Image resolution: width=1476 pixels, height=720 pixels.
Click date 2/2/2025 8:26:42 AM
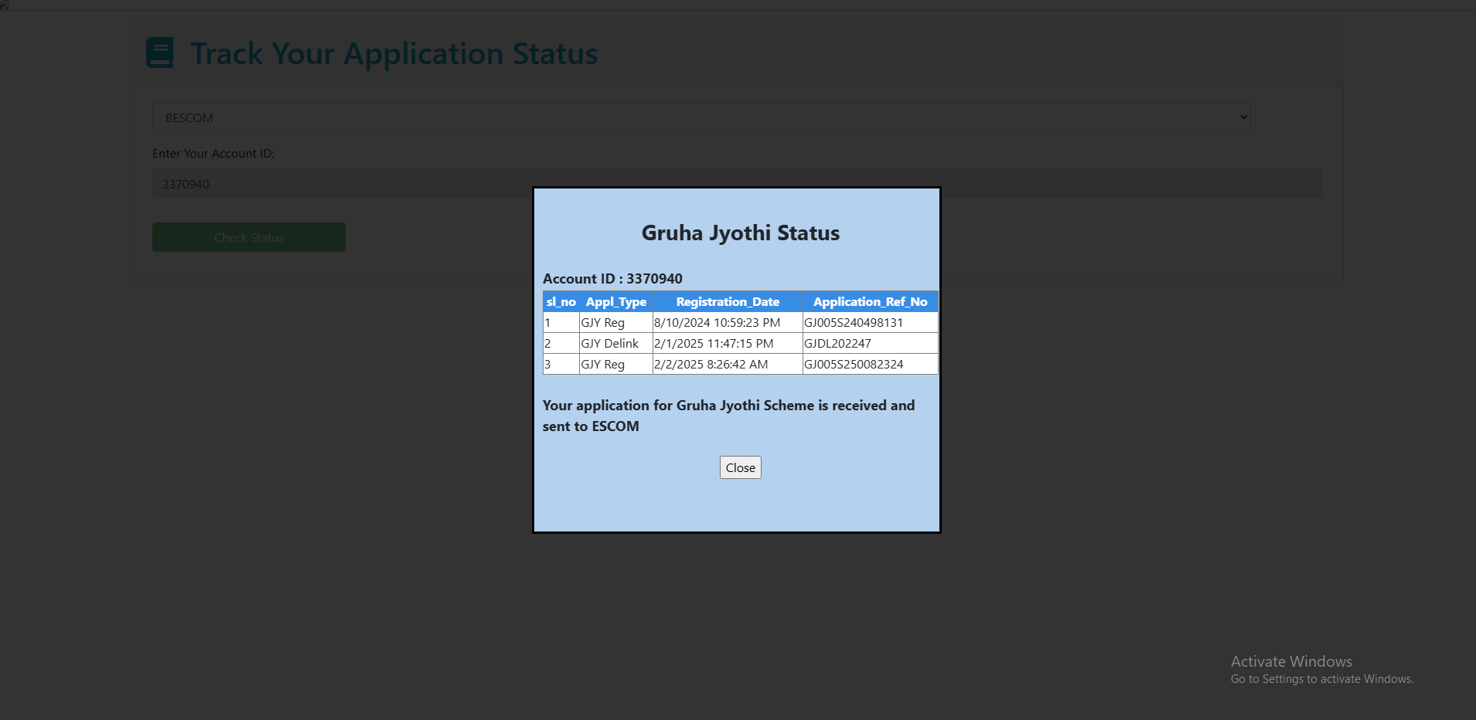(711, 365)
